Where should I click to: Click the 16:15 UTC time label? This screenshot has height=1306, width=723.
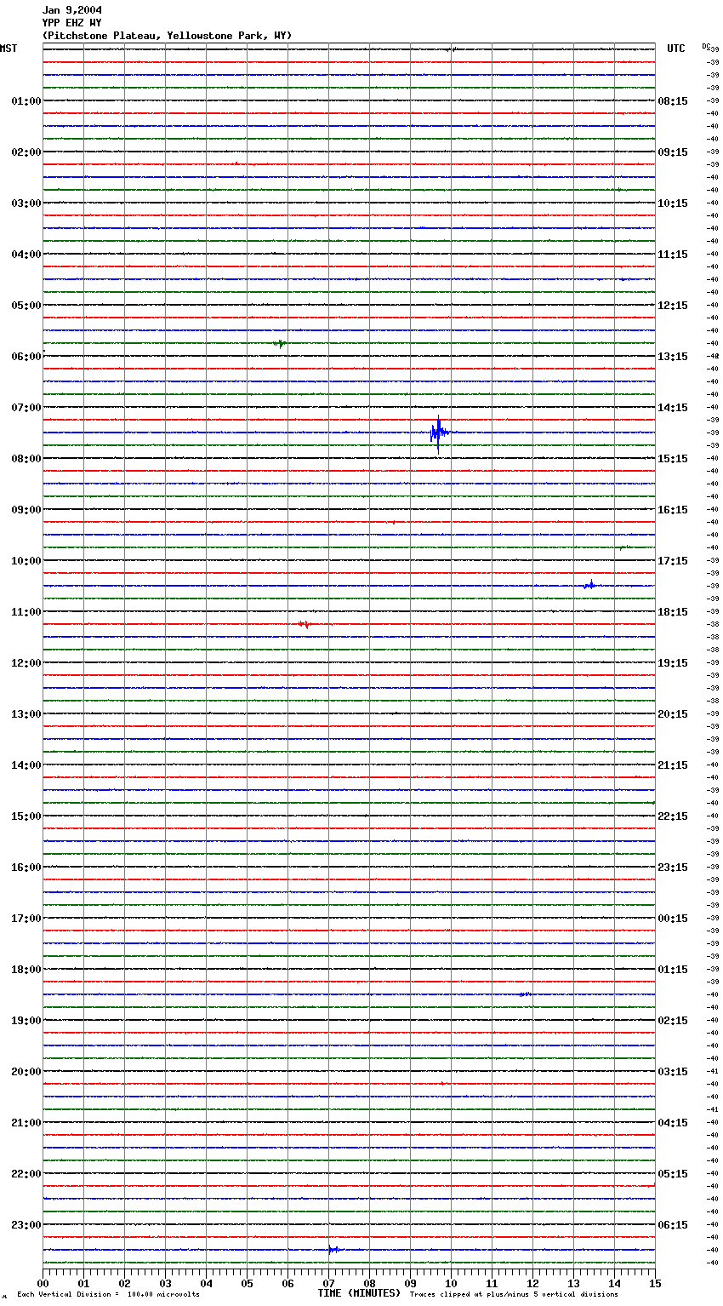tap(673, 509)
